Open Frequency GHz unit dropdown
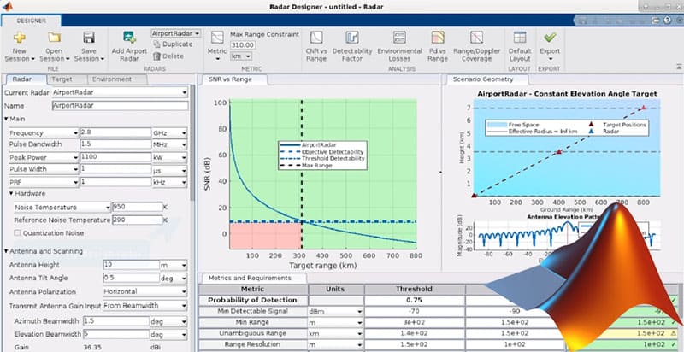684x352 pixels. point(169,133)
